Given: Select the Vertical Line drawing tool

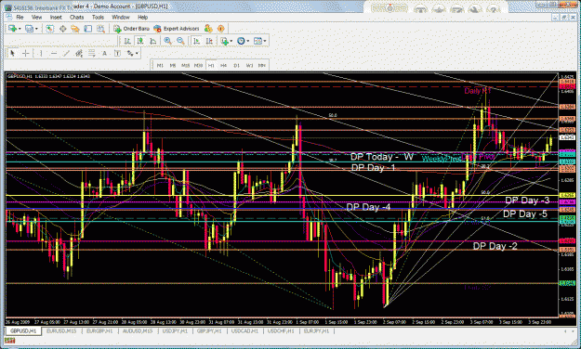Looking at the screenshot, I should pos(40,54).
